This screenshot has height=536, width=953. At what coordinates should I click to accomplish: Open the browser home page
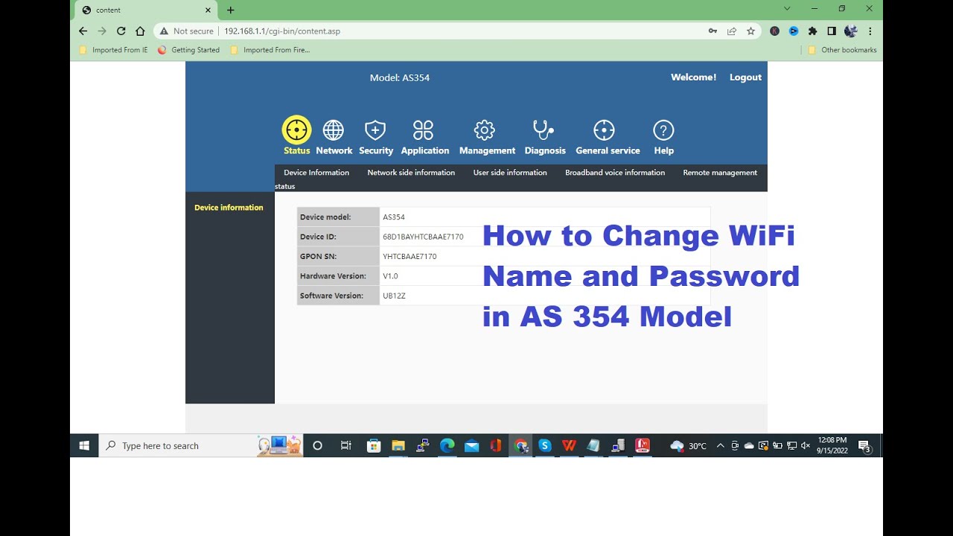140,31
